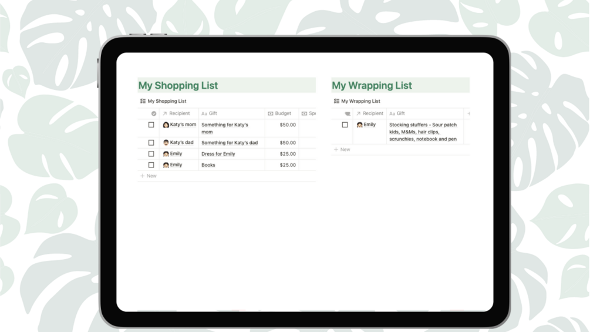This screenshot has height=332, width=590.
Task: Add a New row to Shopping List
Action: (x=227, y=176)
